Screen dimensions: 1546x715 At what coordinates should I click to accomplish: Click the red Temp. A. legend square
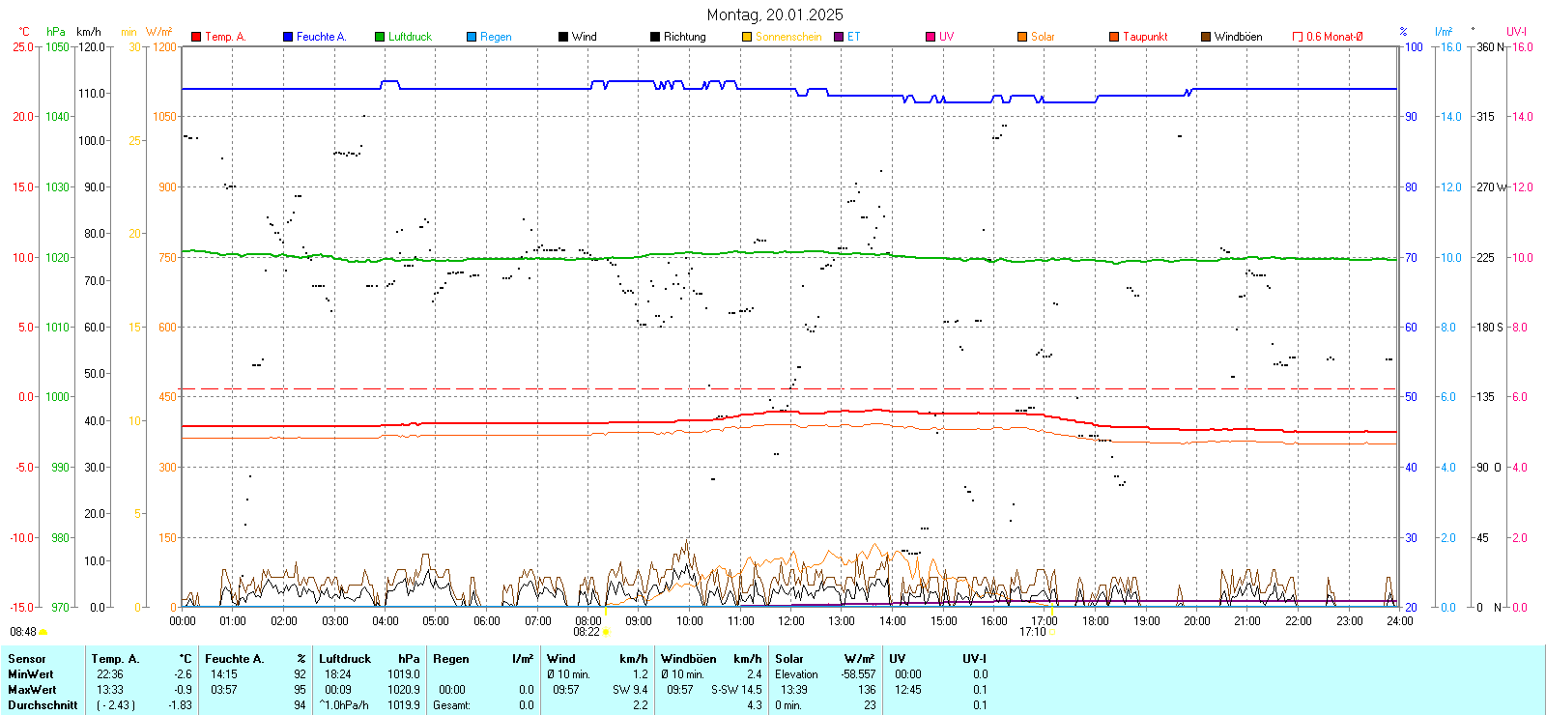tap(196, 37)
